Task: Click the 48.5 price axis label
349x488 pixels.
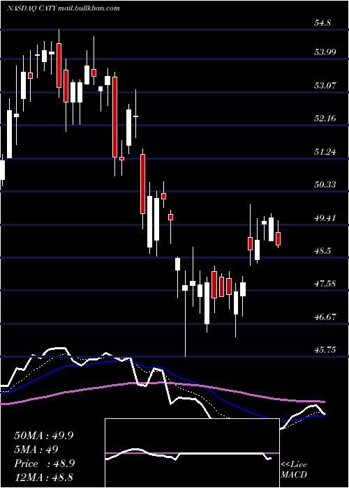Action: click(x=322, y=250)
